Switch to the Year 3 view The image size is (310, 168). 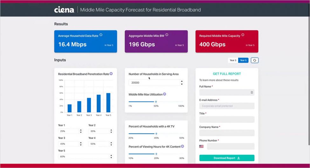[233, 60]
